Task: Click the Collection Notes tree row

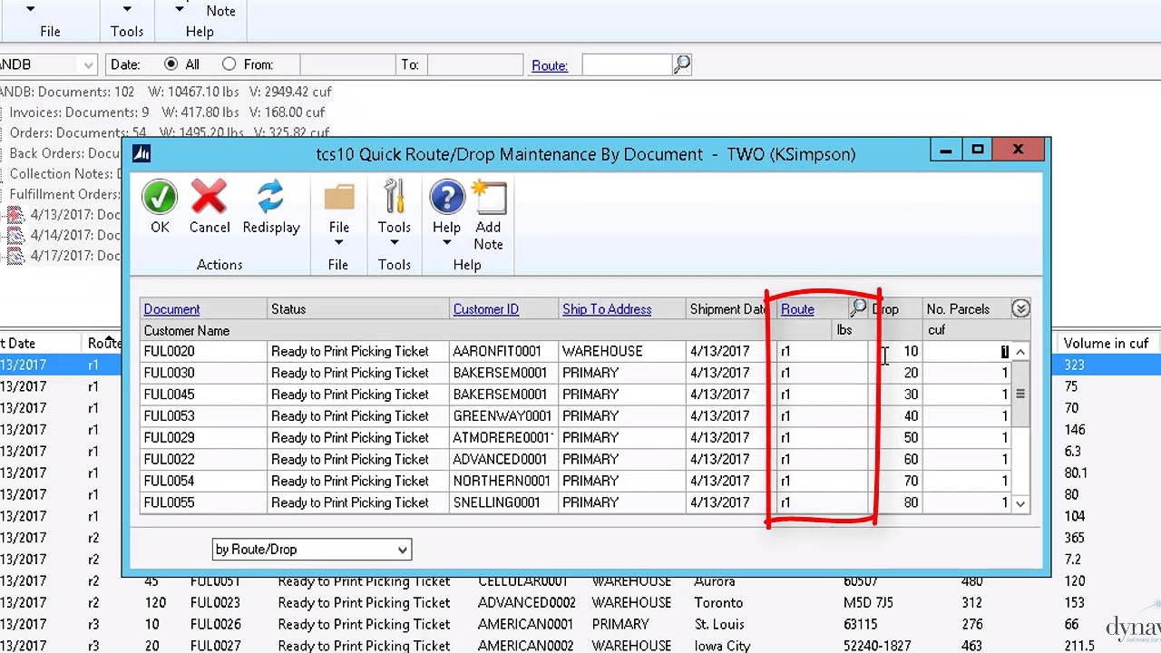Action: pos(65,174)
